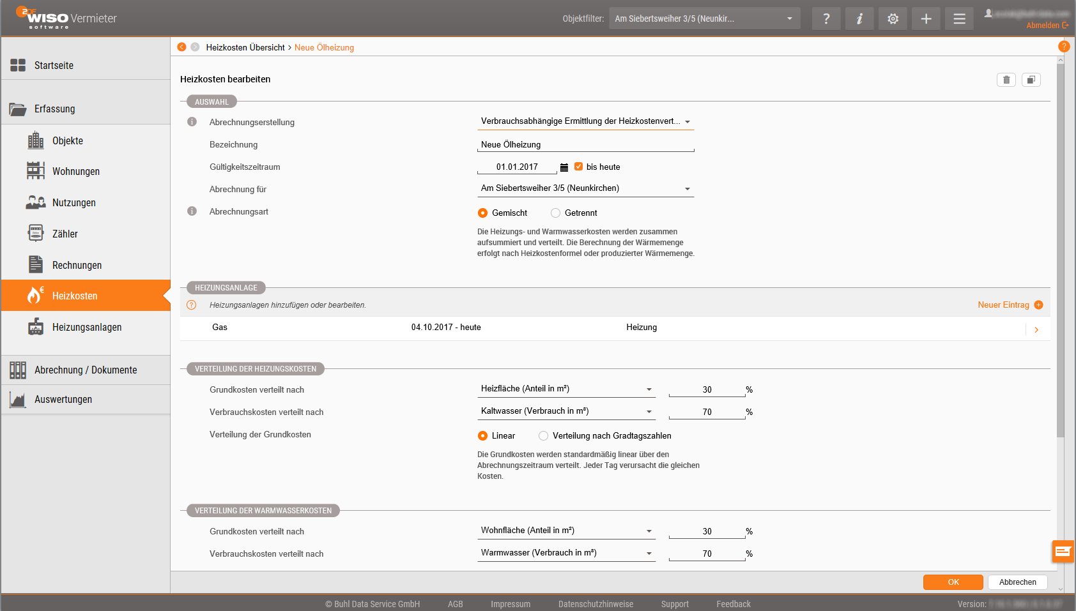This screenshot has width=1076, height=611.
Task: Select 'Verteilung nach Gradtagszahlen' for Grundkosten
Action: tap(543, 435)
